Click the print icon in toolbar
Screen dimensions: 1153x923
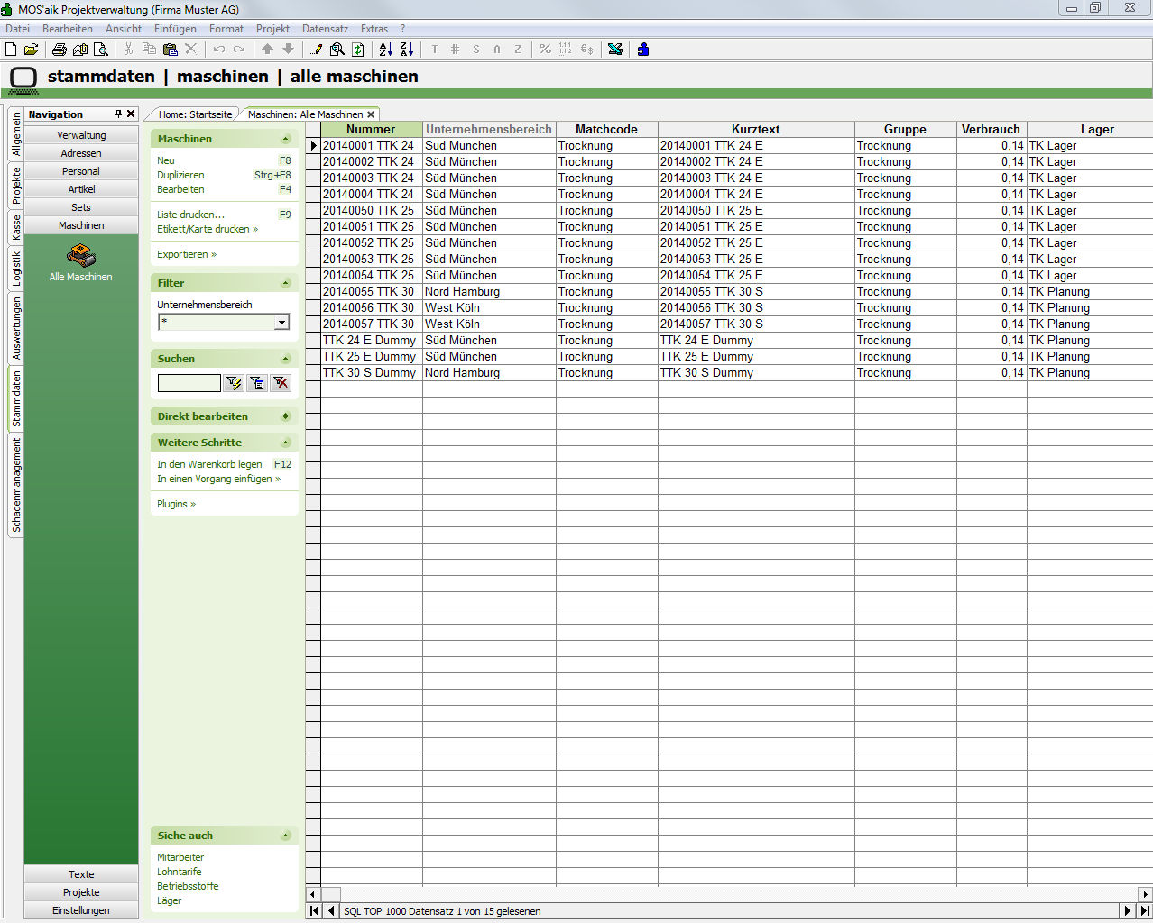pos(59,50)
